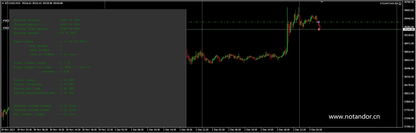Click the 38021.90 price scale label

pos(409,93)
